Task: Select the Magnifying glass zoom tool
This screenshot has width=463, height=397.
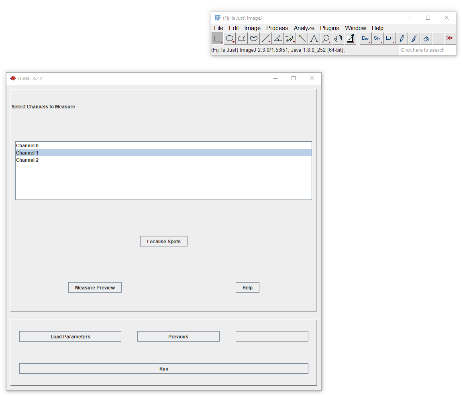Action: click(326, 39)
